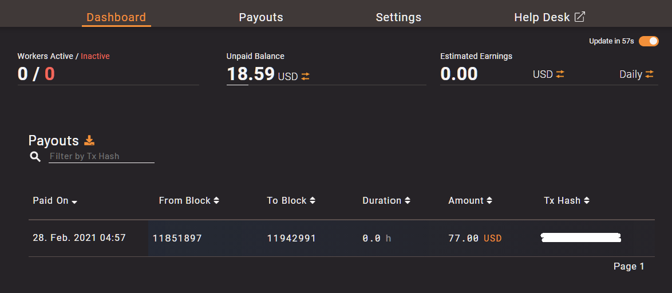Swap the Unpaid Balance currency icon
Screen dimensions: 672x293
point(306,76)
